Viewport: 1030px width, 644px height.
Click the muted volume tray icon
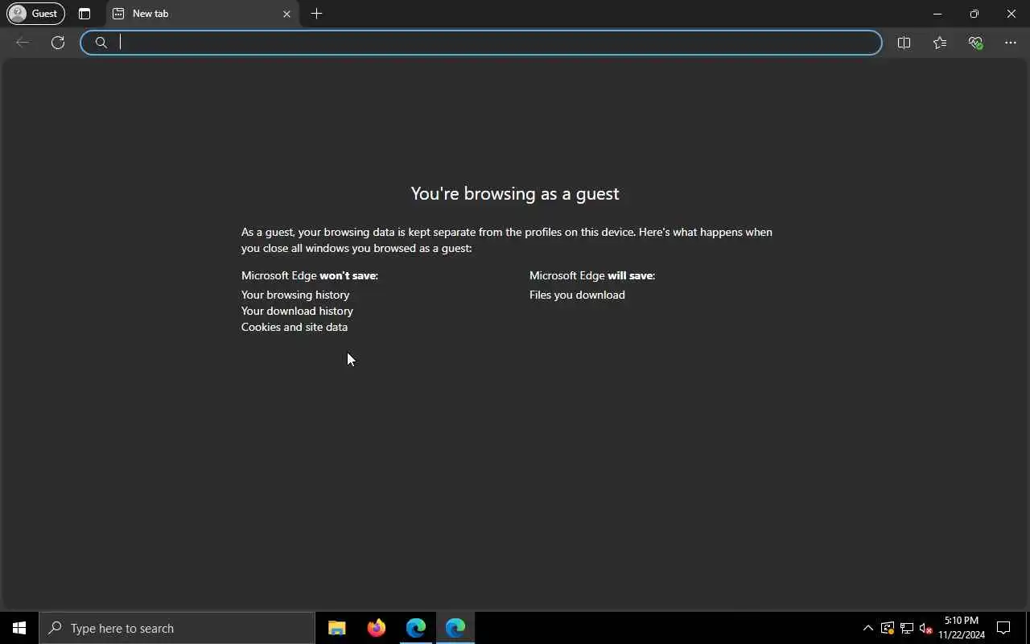tap(925, 628)
